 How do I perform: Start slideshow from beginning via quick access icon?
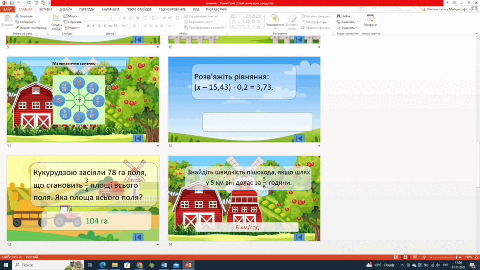[36, 3]
